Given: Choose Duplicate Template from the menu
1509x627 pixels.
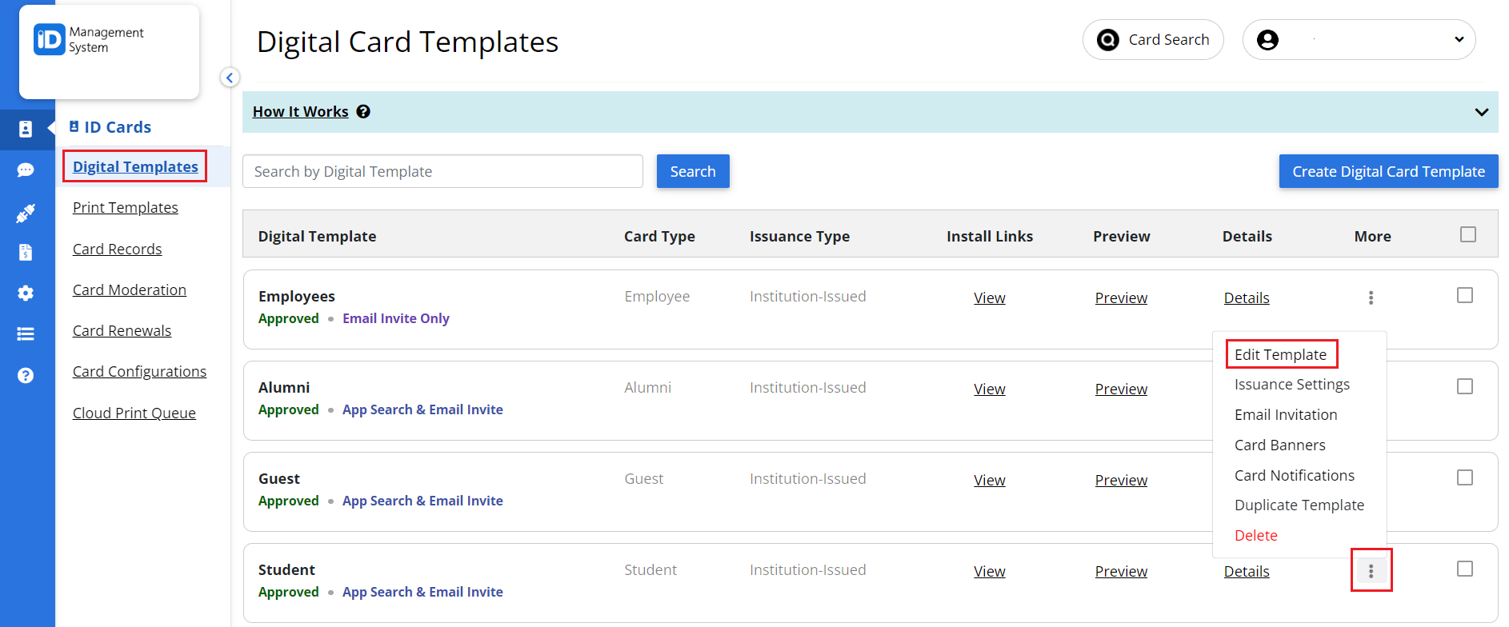Looking at the screenshot, I should 1299,505.
